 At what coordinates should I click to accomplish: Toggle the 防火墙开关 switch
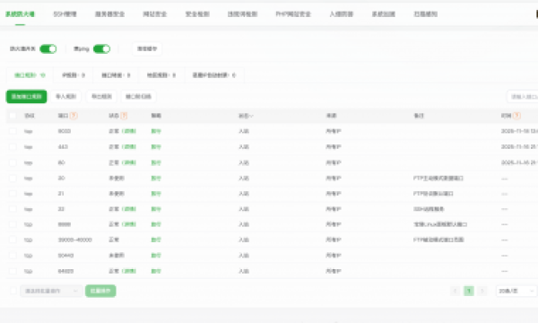pyautogui.click(x=48, y=49)
